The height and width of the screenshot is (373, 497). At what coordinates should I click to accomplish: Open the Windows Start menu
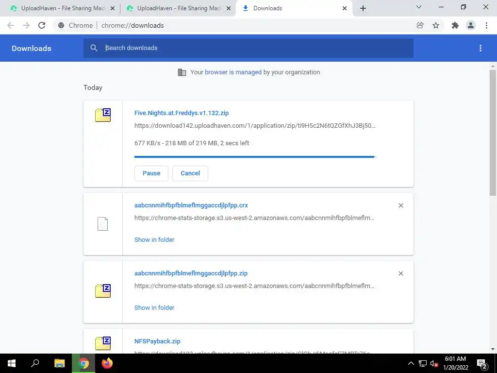(12, 363)
